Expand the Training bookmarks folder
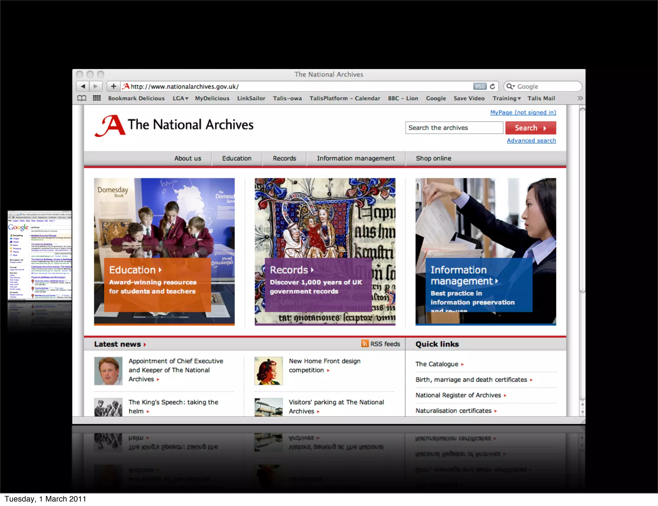 point(506,99)
